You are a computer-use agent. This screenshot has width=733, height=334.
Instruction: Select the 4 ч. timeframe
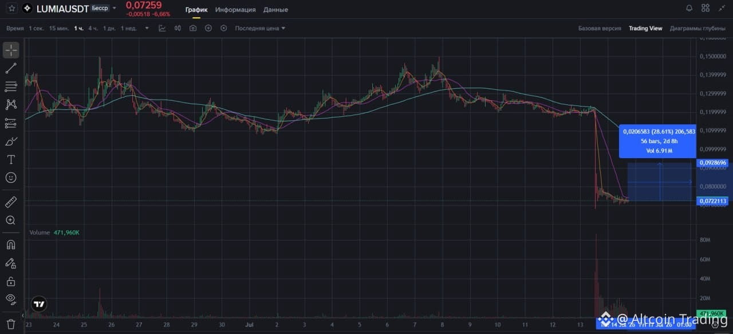[x=93, y=28]
